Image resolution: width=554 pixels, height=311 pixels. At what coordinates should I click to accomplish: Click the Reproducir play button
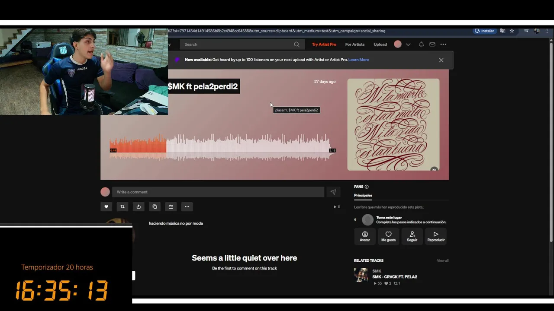[436, 236]
